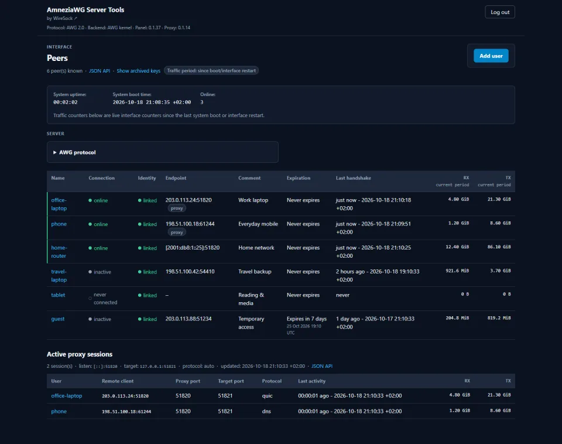
Task: Click the Last activity column header
Action: [x=312, y=381]
